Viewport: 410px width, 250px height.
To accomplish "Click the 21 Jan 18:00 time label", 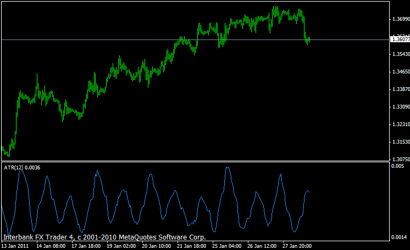I will pos(192,246).
